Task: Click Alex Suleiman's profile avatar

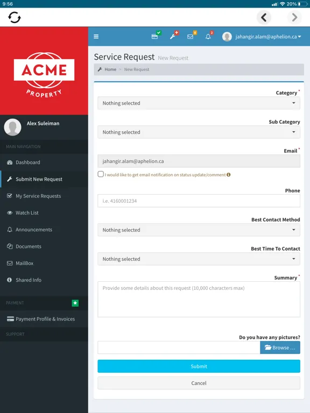Action: 13,127
